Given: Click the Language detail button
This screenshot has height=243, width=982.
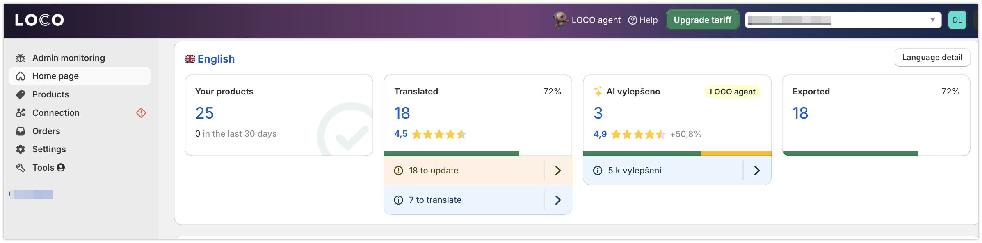Looking at the screenshot, I should click(x=932, y=58).
